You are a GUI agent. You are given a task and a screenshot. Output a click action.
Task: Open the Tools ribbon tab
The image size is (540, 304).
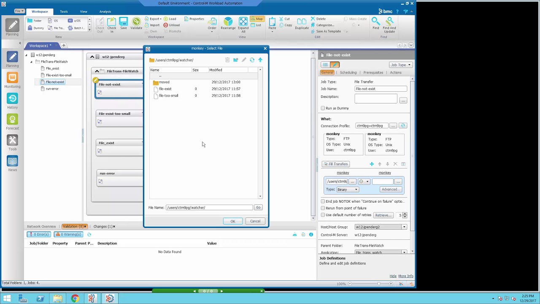pyautogui.click(x=64, y=11)
